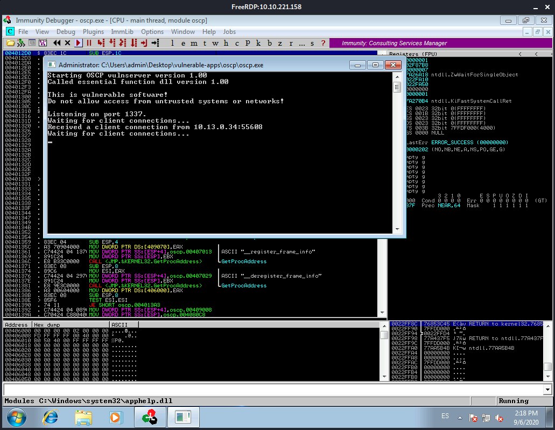Click the ASCII column header in dump pane
This screenshot has height=430, width=555.
click(x=124, y=325)
